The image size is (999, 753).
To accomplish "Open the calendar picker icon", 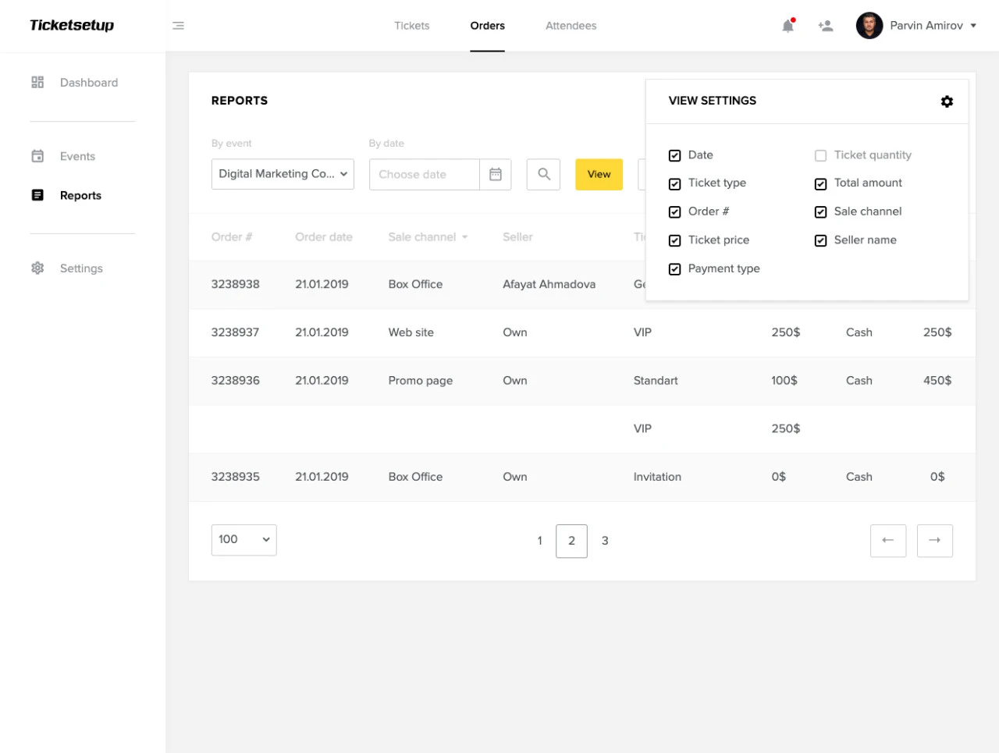I will (x=495, y=174).
